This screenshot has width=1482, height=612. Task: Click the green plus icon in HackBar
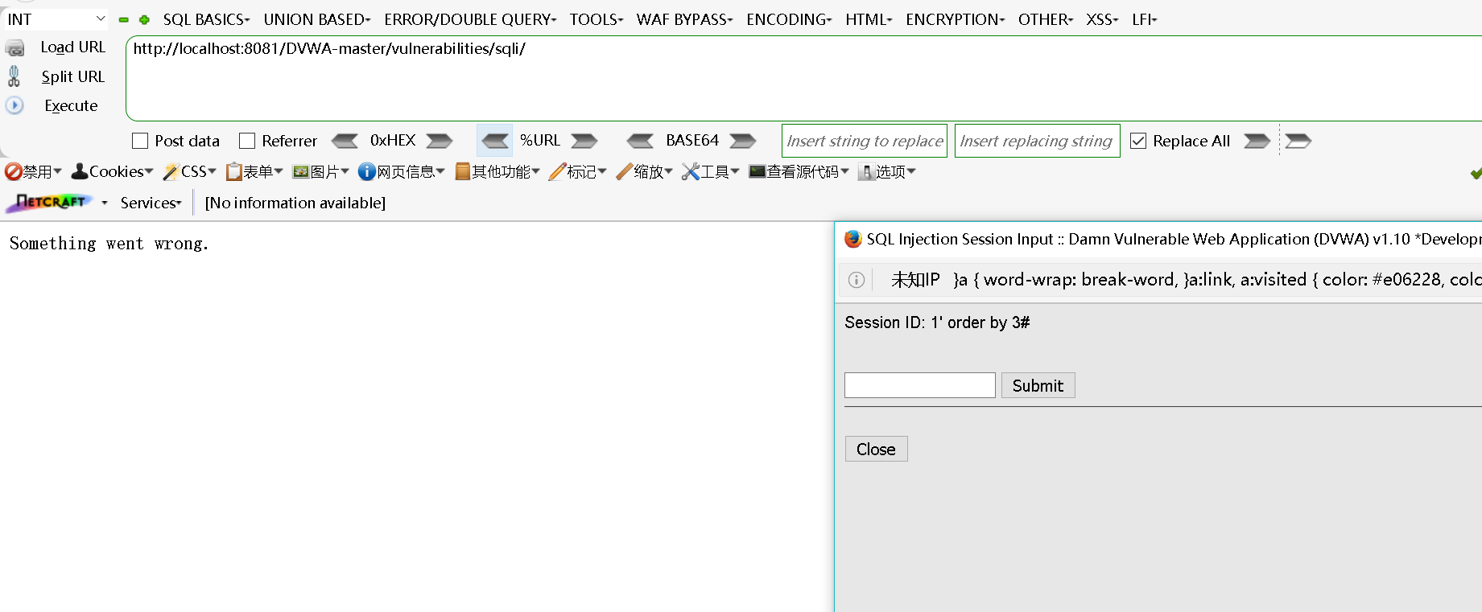click(x=144, y=19)
